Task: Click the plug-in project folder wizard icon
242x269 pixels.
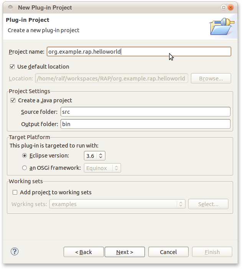Action: coord(222,26)
